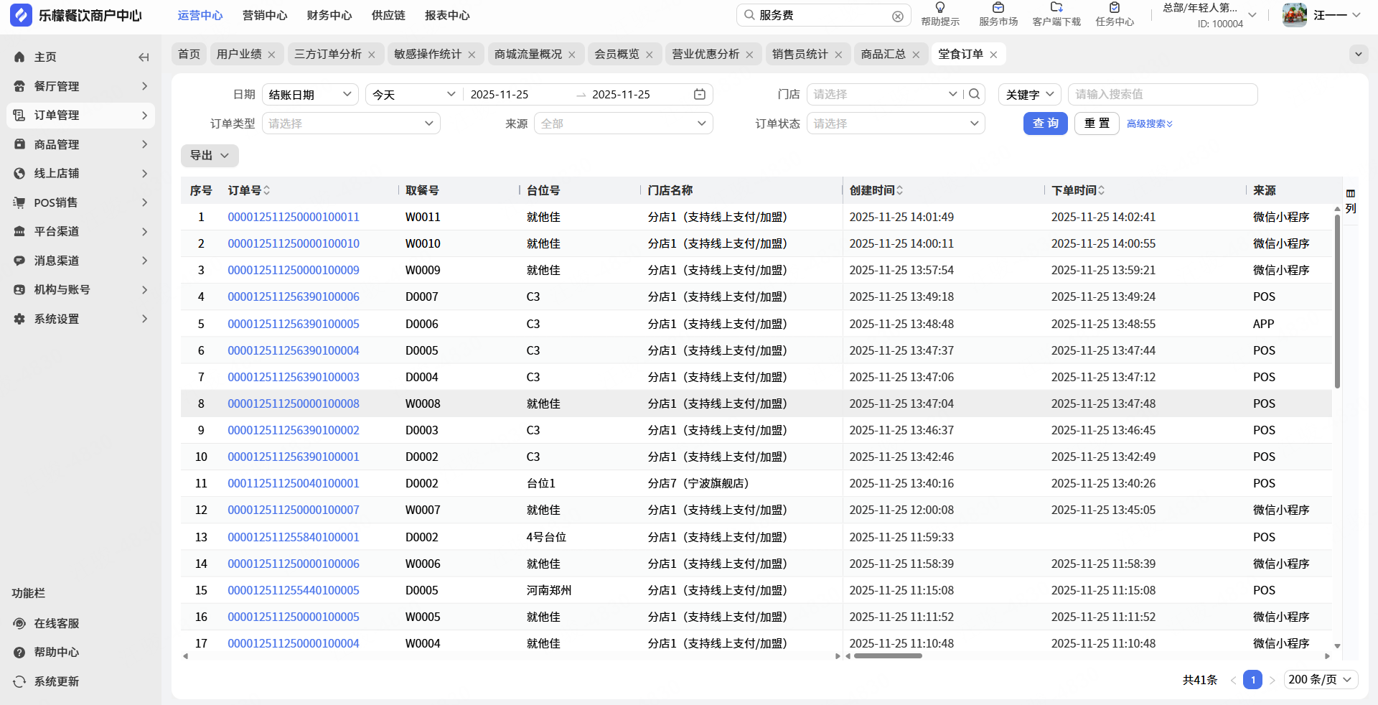Click the client download icon
This screenshot has height=705, width=1378.
pos(1056,8)
